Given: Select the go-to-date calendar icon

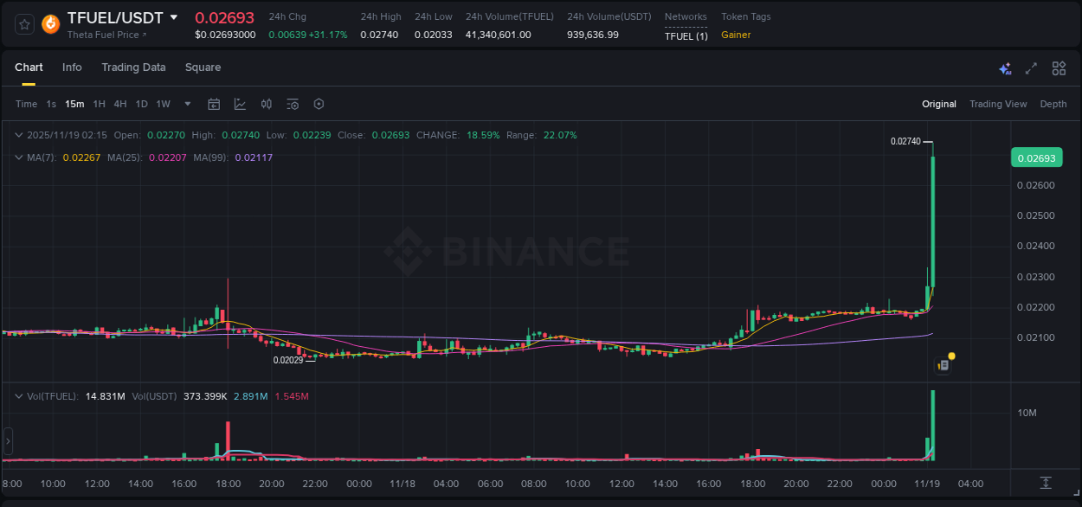Looking at the screenshot, I should point(214,104).
